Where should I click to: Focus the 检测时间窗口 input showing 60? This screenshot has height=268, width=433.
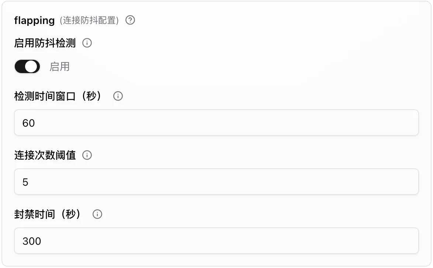pos(216,123)
